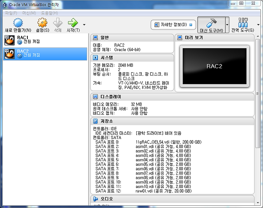The image size is (263, 208).
Task: Open the 시스템 System section header
Action: pos(132,58)
